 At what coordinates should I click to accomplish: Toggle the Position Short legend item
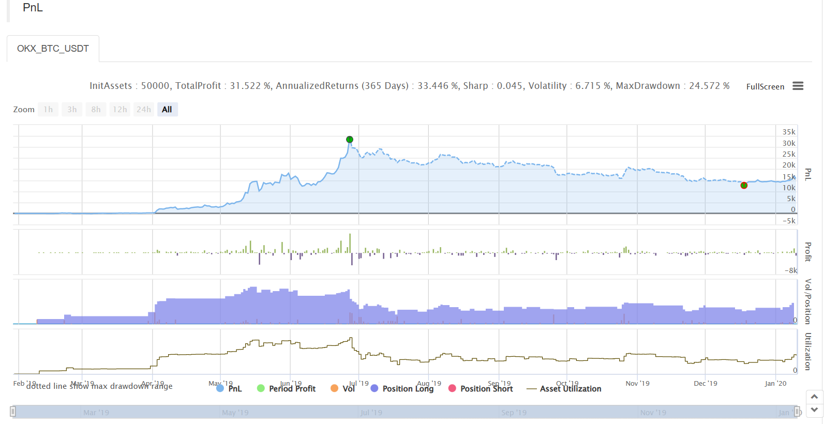[481, 388]
